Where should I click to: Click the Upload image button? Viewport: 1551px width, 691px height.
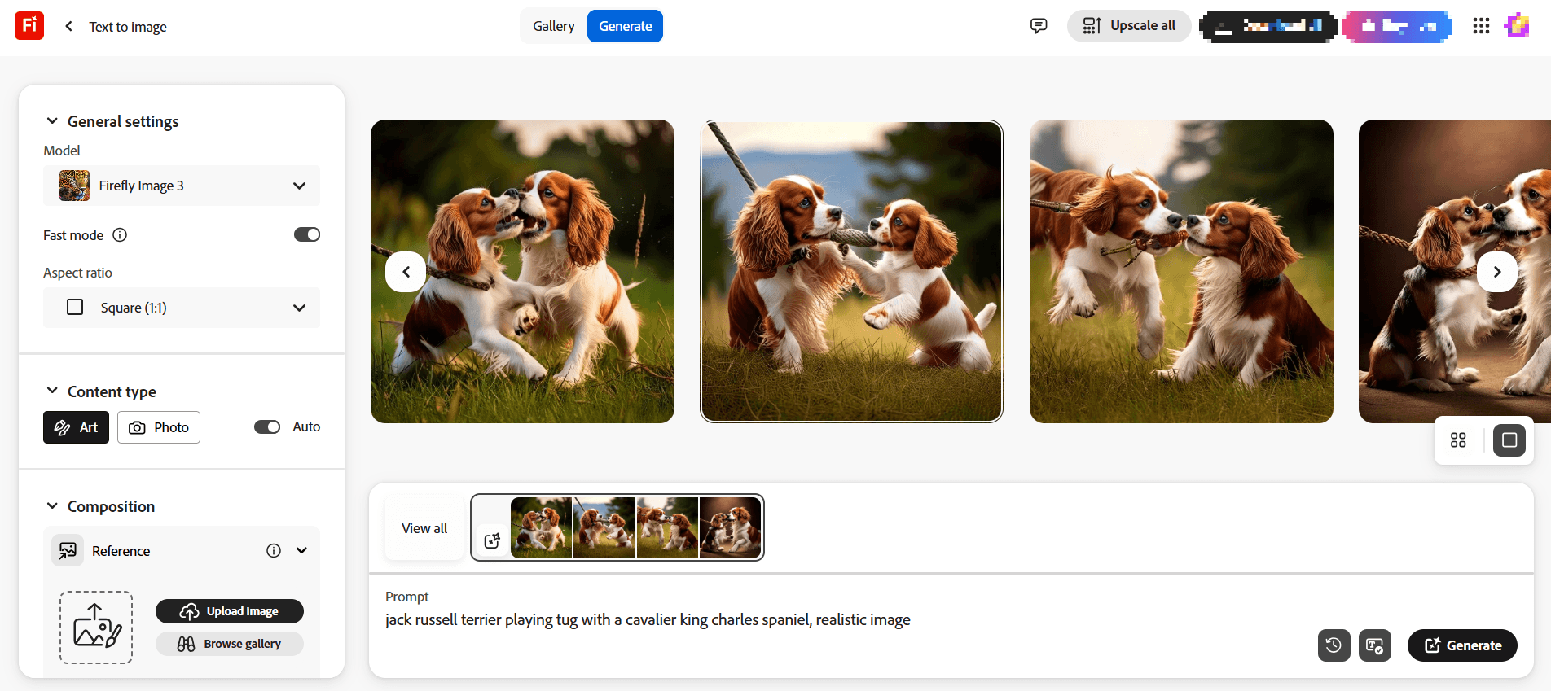click(x=230, y=611)
